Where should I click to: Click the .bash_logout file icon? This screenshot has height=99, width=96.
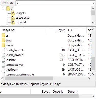[3, 50]
